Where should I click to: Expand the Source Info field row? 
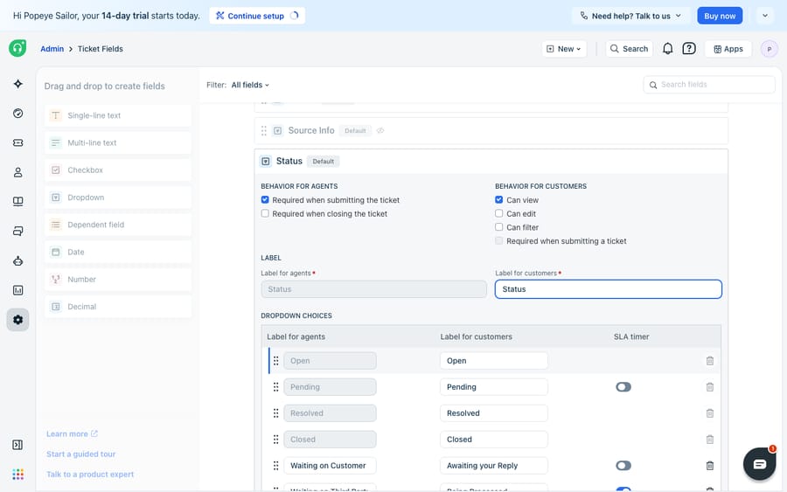[491, 131]
